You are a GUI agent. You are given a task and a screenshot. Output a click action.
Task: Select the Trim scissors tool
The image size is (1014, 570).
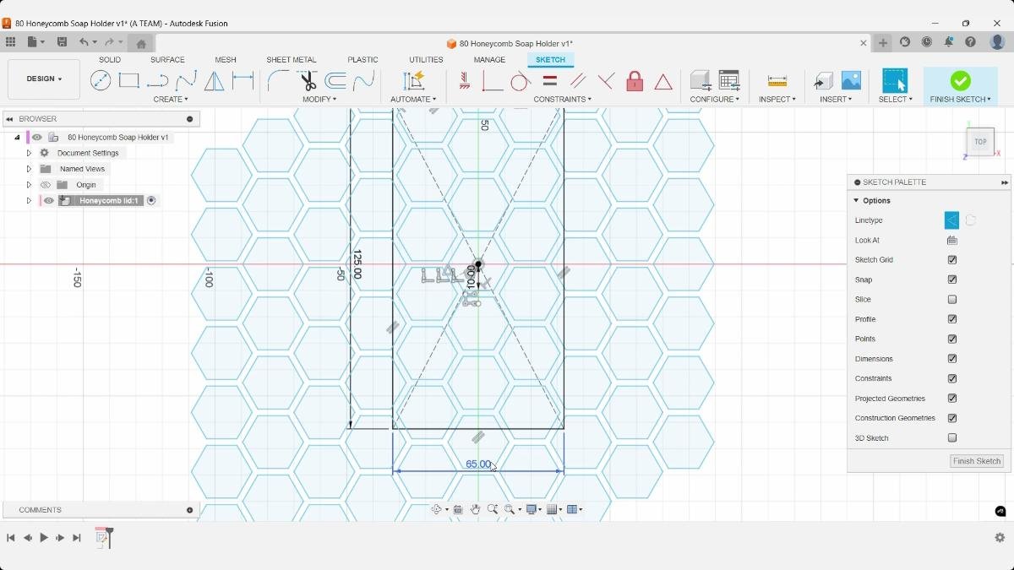click(307, 80)
